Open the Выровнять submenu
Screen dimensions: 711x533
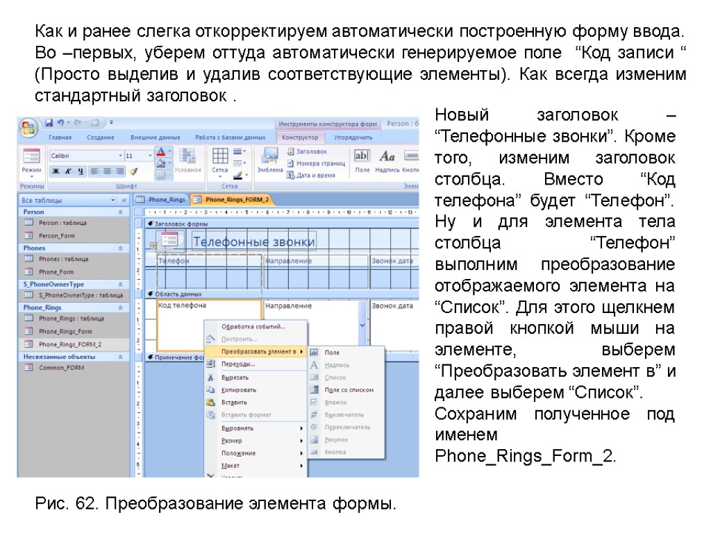[x=256, y=428]
